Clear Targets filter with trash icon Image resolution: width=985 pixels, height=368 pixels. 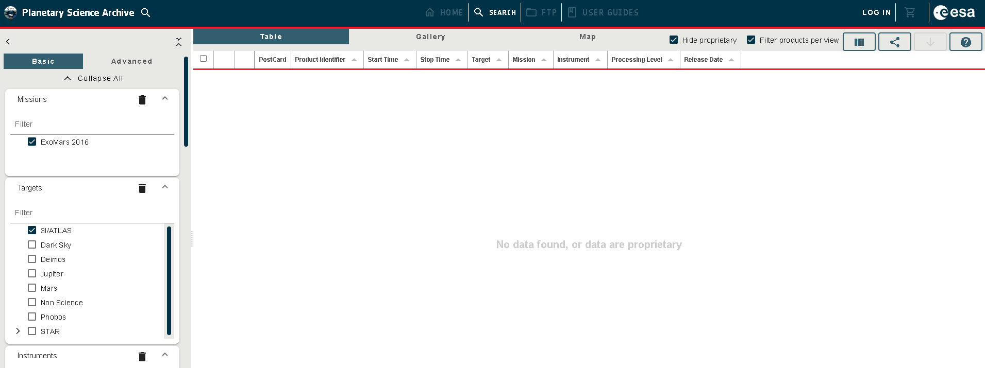pos(142,188)
